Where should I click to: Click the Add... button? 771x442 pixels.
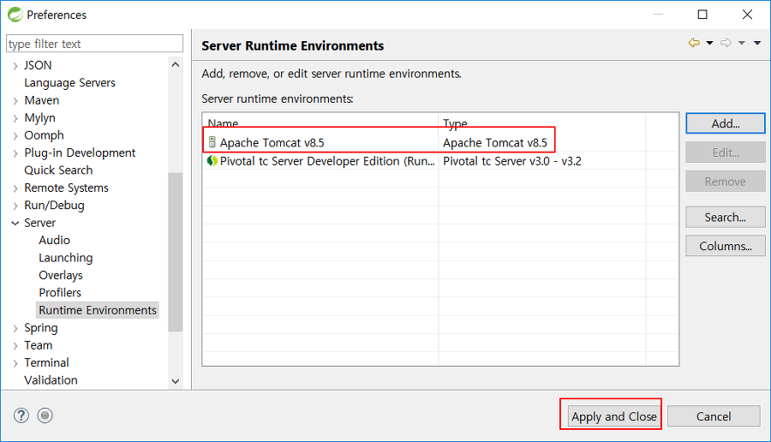point(726,123)
